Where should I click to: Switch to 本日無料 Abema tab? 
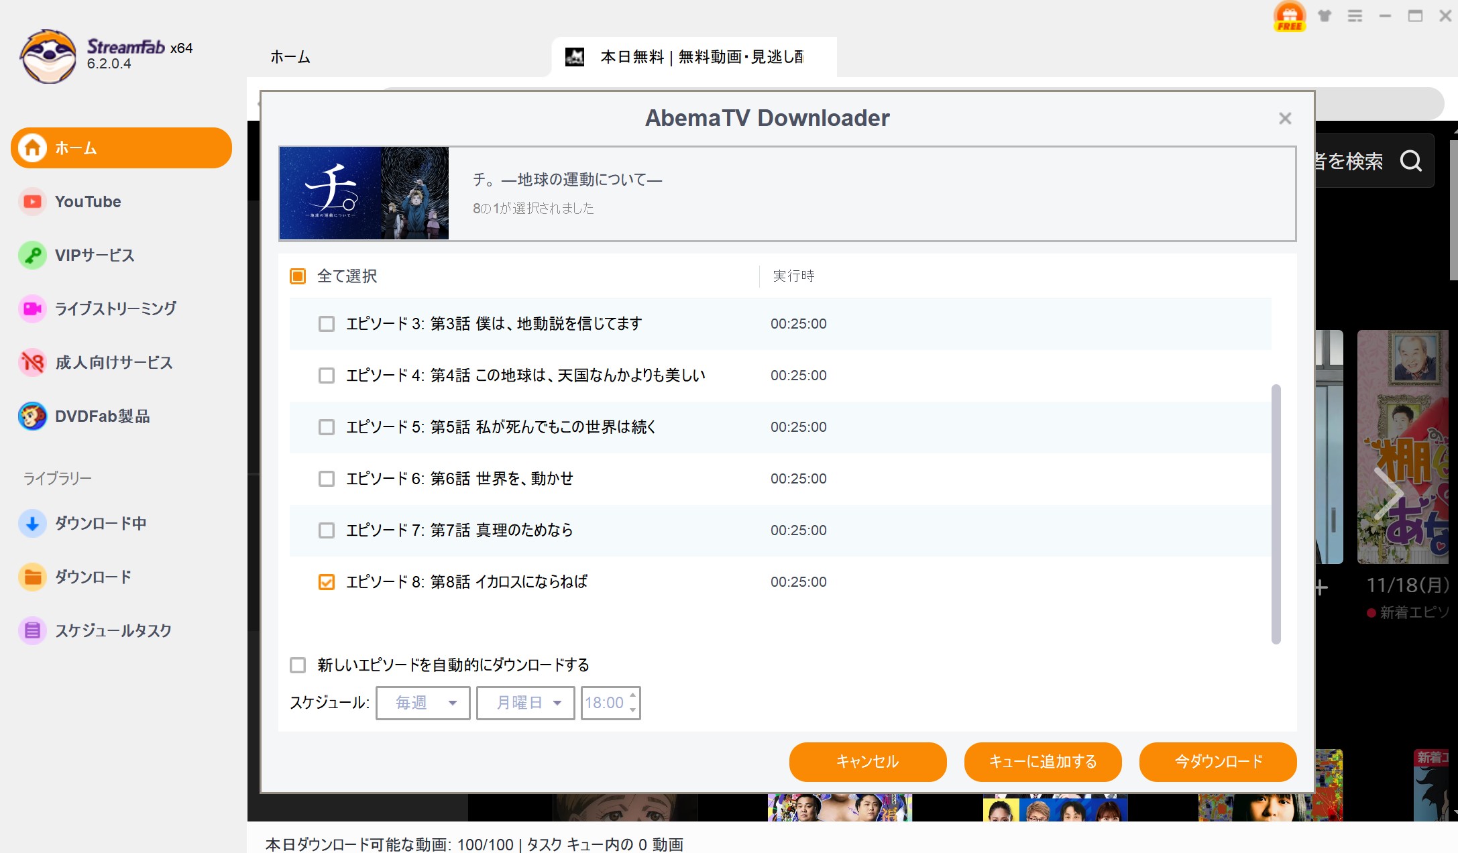click(694, 57)
